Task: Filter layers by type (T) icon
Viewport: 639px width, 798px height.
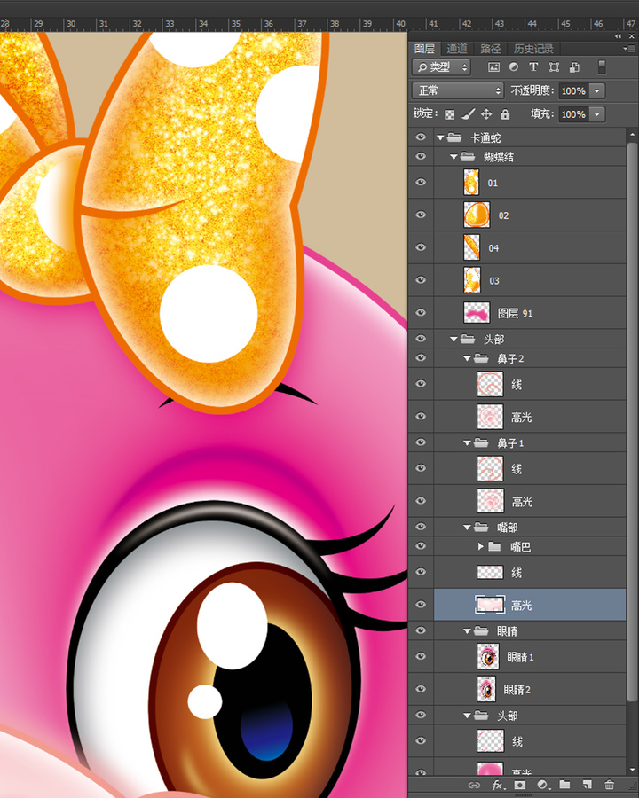Action: 533,67
